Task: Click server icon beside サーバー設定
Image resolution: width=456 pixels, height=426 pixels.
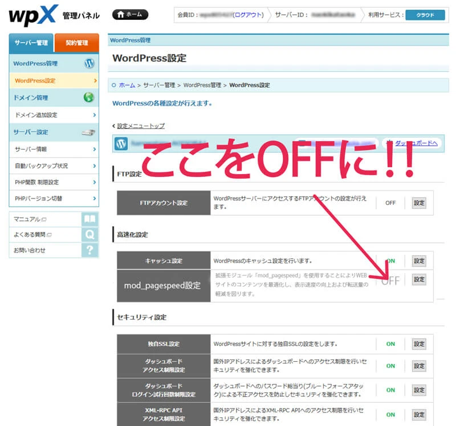Action: tap(88, 133)
